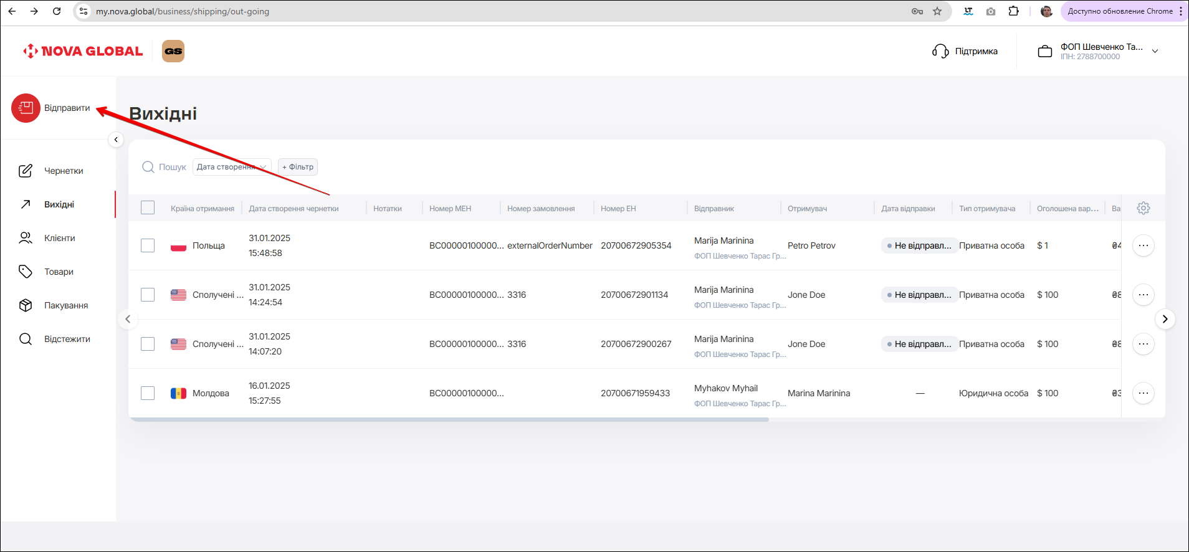Click the Підтримка headset icon
Image resolution: width=1189 pixels, height=552 pixels.
(940, 51)
